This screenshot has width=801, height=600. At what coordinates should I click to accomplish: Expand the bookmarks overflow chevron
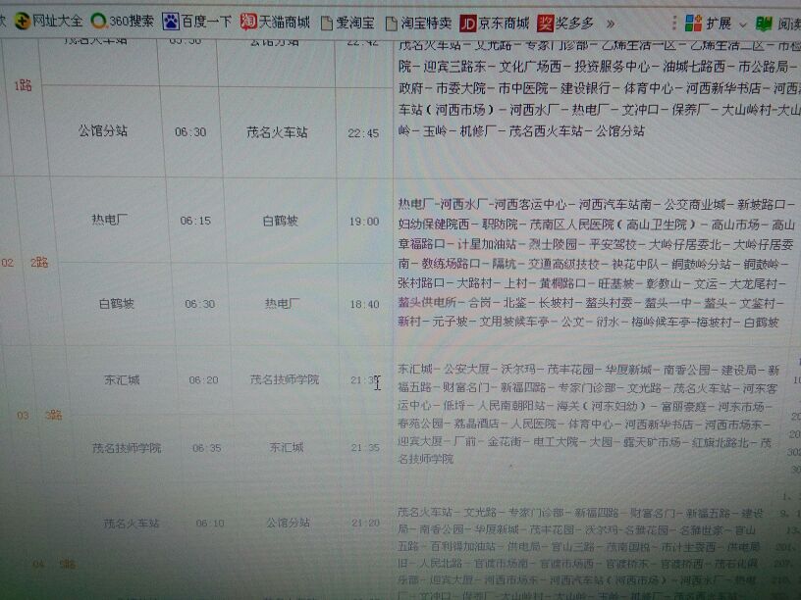(610, 24)
